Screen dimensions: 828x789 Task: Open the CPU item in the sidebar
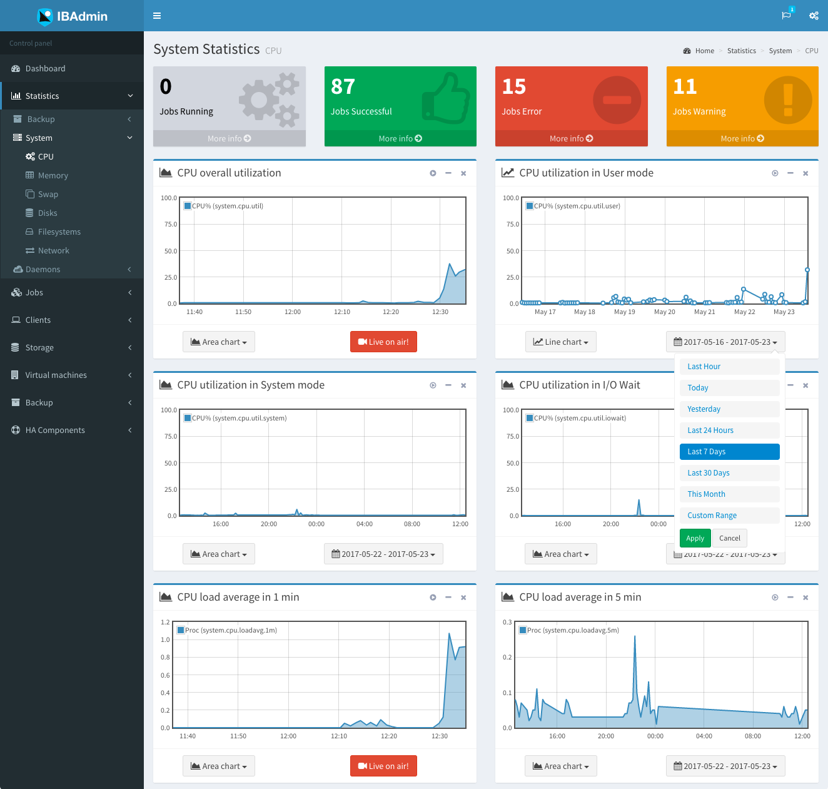72,156
